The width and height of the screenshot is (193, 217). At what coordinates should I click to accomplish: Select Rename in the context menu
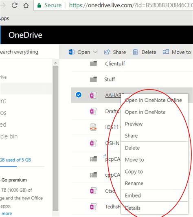point(154,183)
